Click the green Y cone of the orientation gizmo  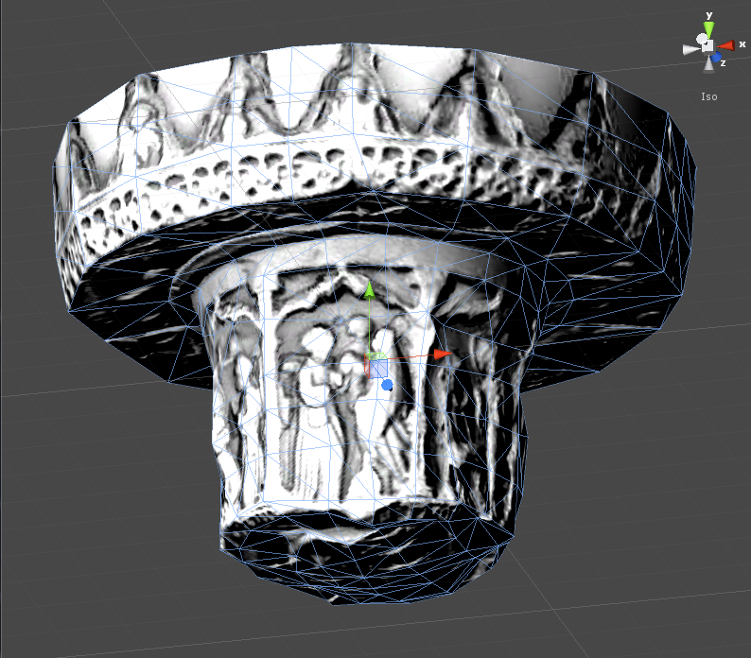(x=708, y=29)
